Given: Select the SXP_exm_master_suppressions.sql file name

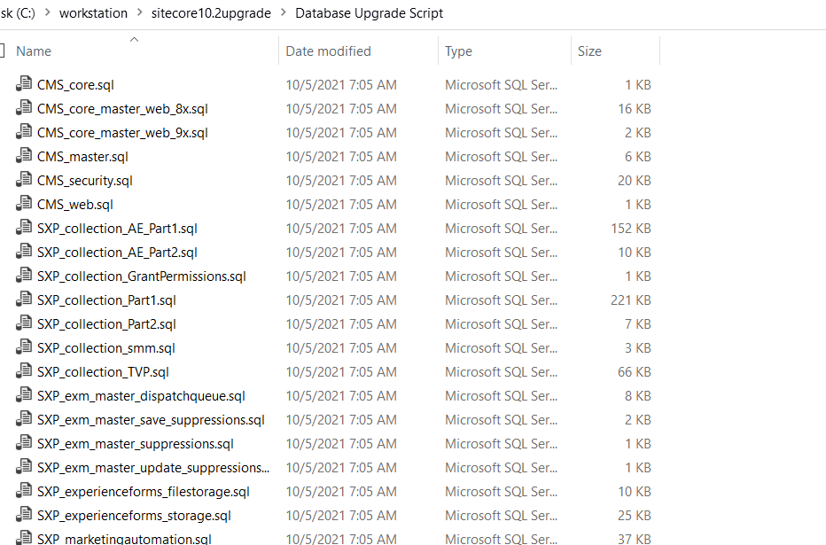Looking at the screenshot, I should [x=136, y=444].
